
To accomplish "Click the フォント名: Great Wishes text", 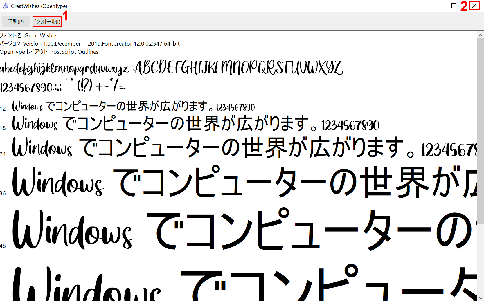I will click(29, 35).
